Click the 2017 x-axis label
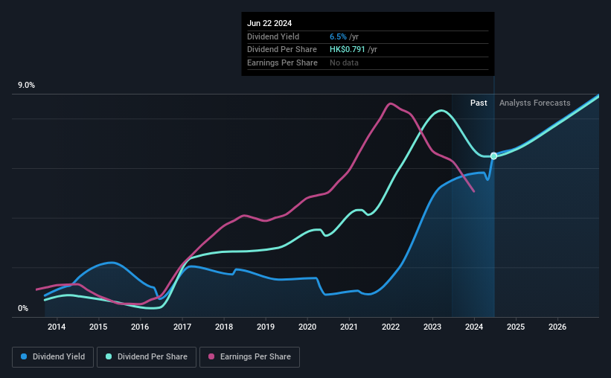Screen dimensions: 611x378 tap(182, 327)
